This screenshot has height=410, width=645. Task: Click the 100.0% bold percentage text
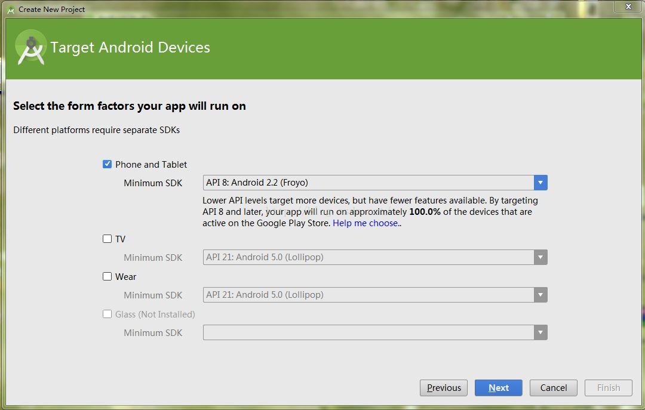(x=425, y=212)
